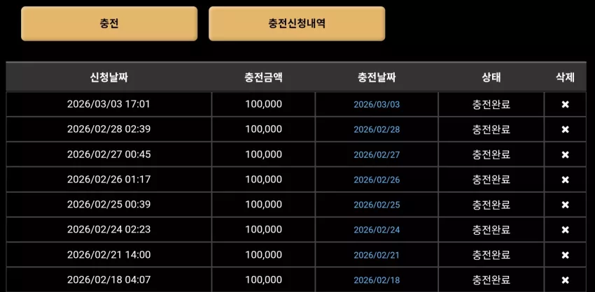Click the X for 2026/02/18 04:07 row
Screen dimensions: 595x292
pyautogui.click(x=565, y=280)
